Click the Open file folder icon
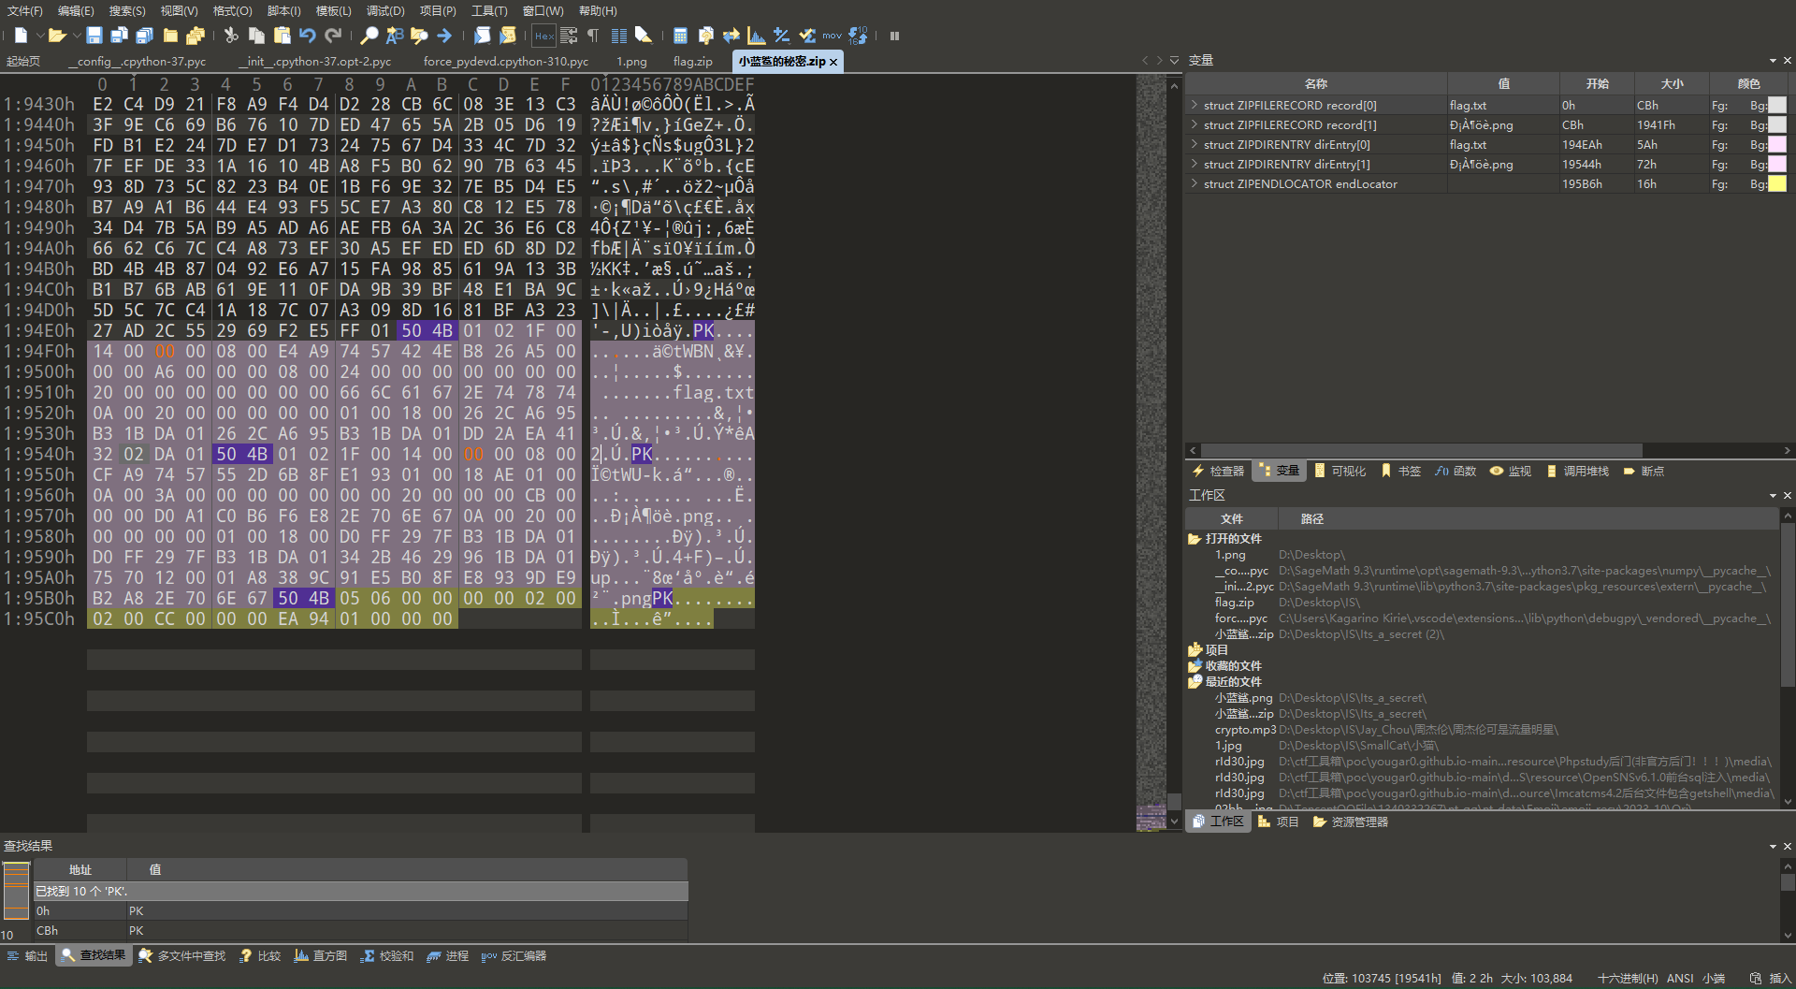 (x=56, y=36)
